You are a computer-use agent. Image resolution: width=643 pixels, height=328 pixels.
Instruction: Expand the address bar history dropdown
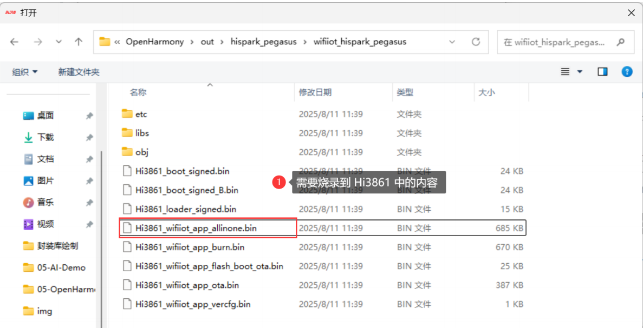pos(452,42)
